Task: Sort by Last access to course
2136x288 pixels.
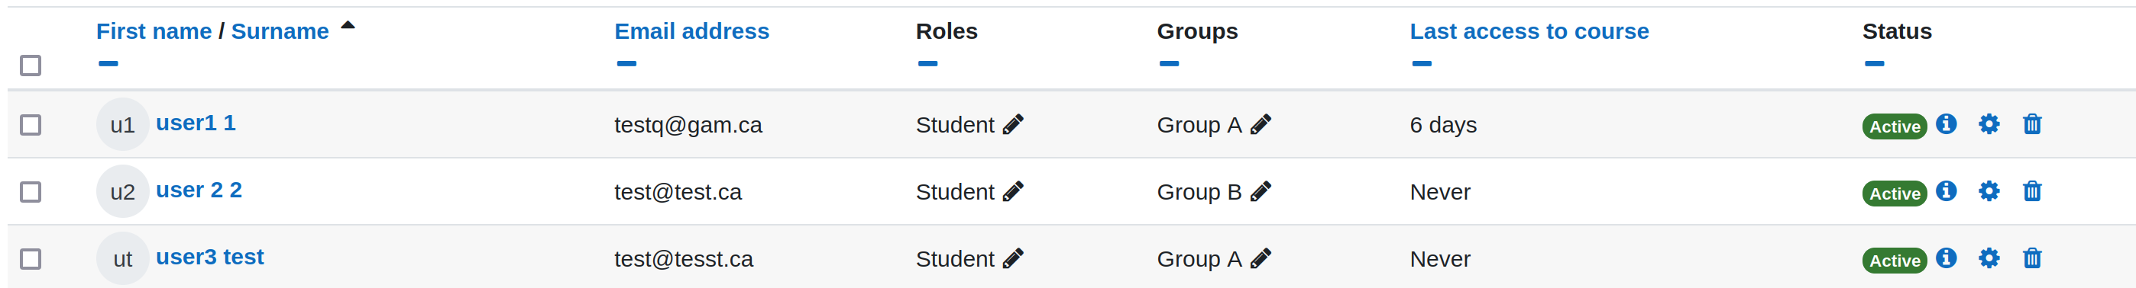Action: [1529, 31]
